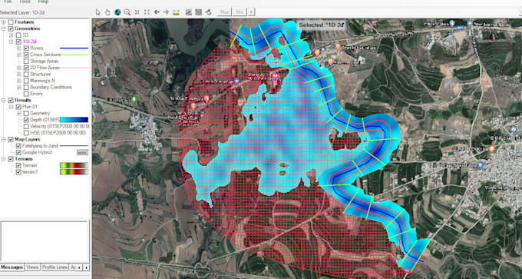Click the small arrow beside Min button

pos(252,12)
